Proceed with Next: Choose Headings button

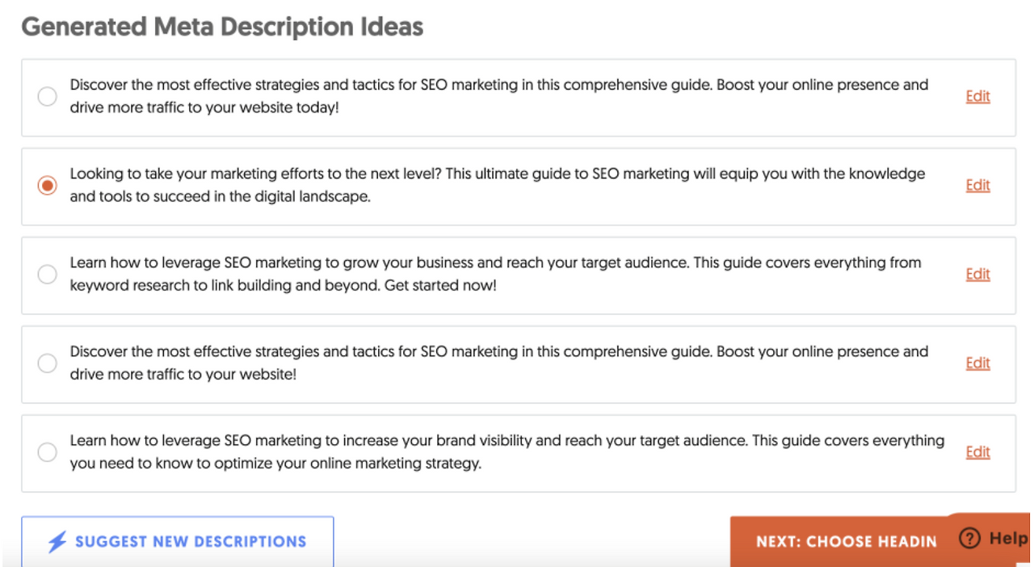coord(840,541)
